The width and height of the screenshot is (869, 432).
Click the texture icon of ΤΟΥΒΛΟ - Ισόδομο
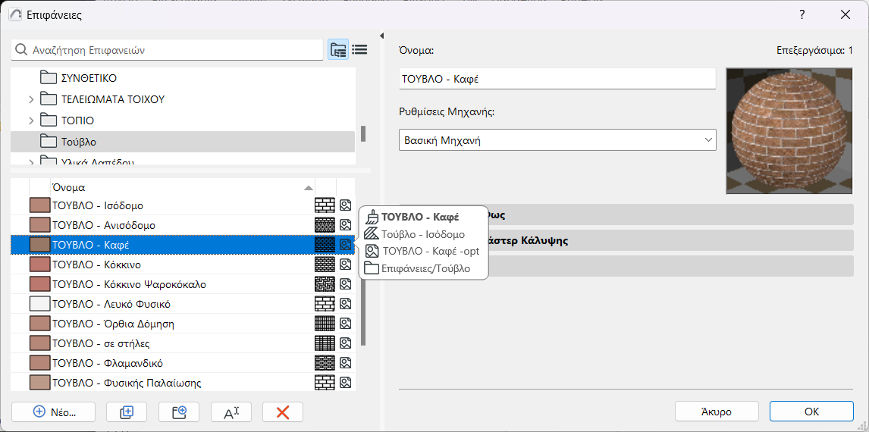345,205
